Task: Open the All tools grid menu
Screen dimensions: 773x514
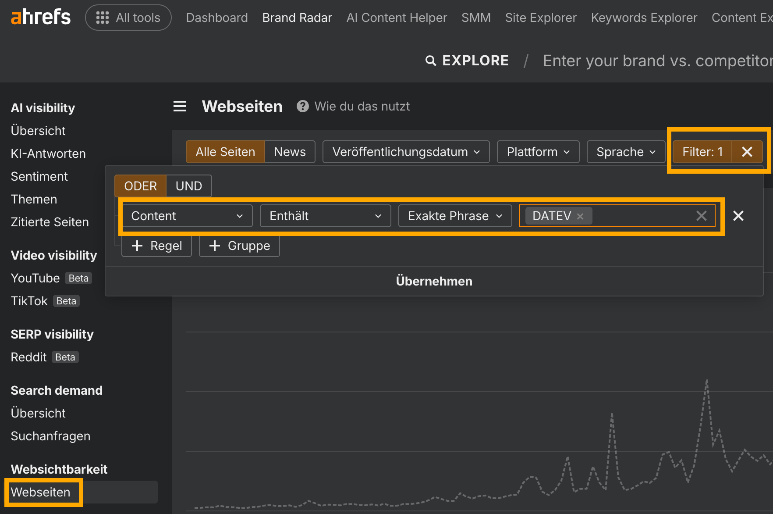Action: [128, 18]
